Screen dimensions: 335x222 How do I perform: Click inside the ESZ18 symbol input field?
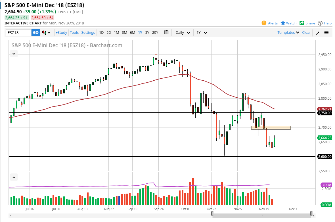click(x=18, y=32)
